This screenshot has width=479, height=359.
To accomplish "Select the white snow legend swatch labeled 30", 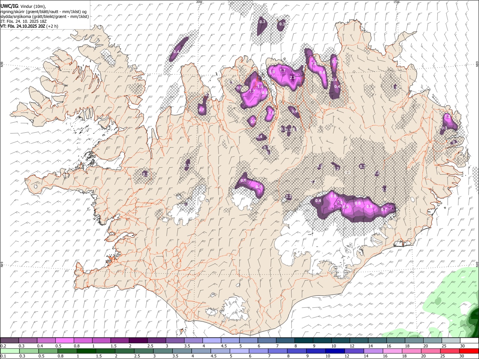I will (x=469, y=341).
